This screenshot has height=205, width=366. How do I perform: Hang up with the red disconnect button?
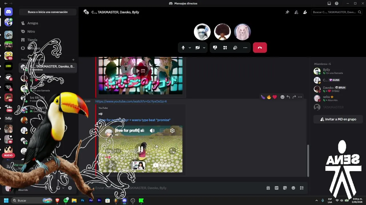[x=260, y=48]
